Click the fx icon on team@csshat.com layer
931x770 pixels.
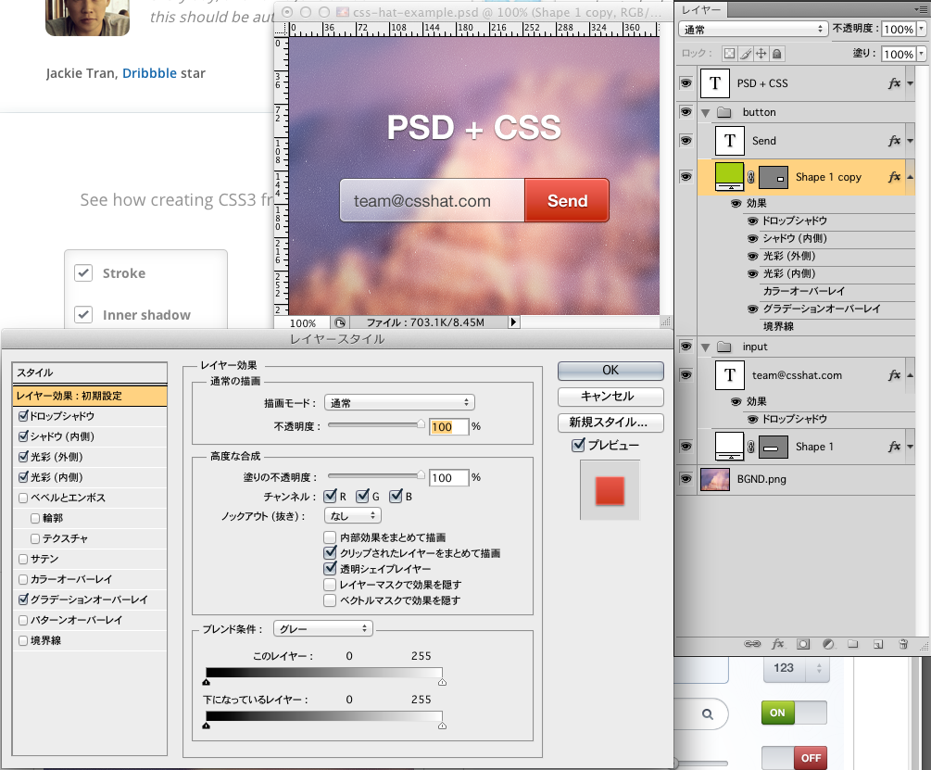pyautogui.click(x=894, y=375)
